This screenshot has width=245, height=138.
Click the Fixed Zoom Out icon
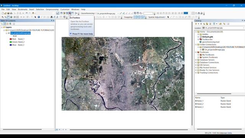coord(18,17)
